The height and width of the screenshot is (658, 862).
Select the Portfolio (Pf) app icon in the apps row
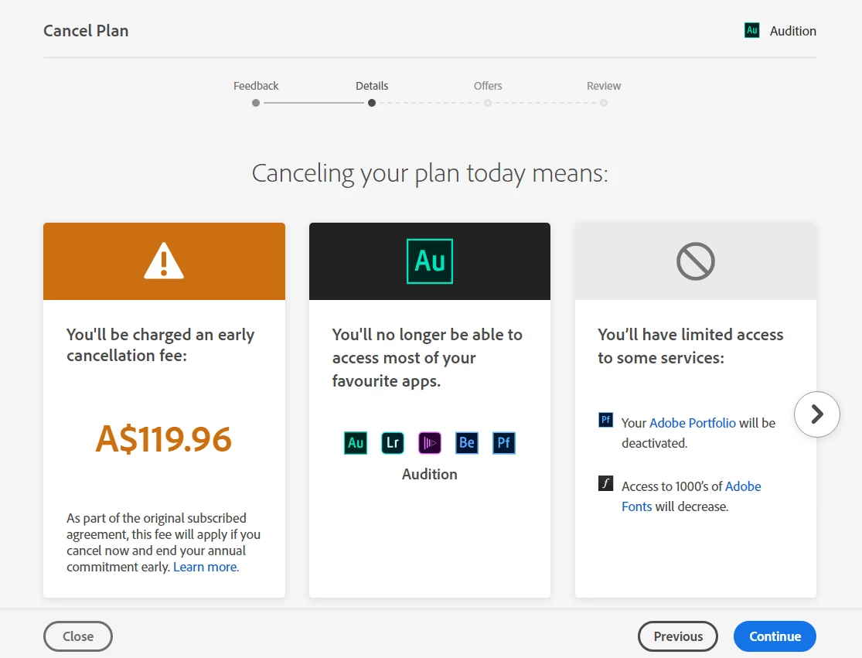503,442
